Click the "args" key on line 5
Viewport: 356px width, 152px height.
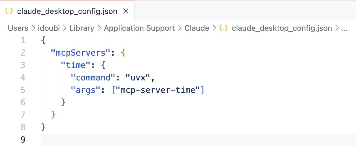(x=85, y=90)
